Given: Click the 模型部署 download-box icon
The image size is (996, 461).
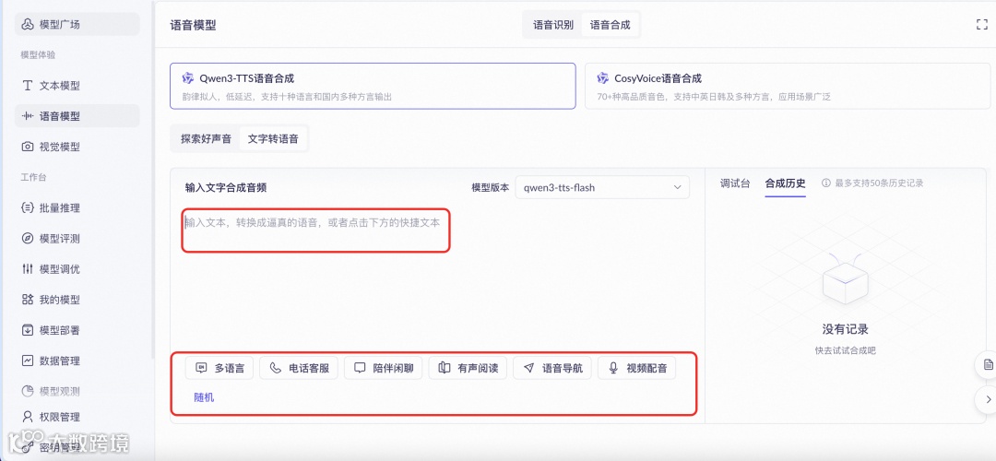Looking at the screenshot, I should click(28, 330).
